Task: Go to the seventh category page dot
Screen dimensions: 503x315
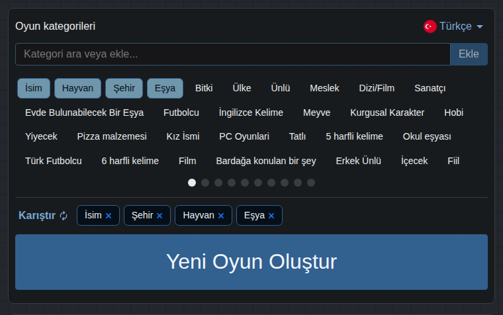Action: click(x=271, y=183)
